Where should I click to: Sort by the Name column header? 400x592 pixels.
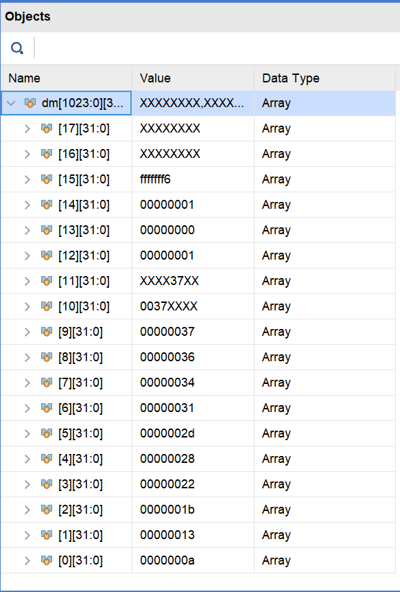pyautogui.click(x=67, y=78)
